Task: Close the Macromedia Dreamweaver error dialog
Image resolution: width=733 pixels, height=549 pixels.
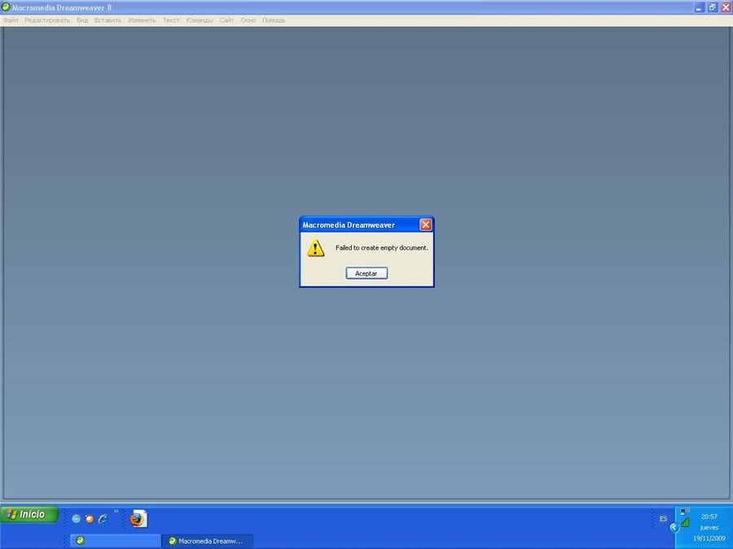Action: 425,224
